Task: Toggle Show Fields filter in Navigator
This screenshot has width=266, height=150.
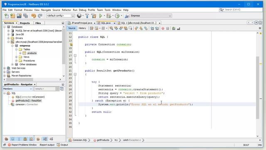Action: coord(13,139)
